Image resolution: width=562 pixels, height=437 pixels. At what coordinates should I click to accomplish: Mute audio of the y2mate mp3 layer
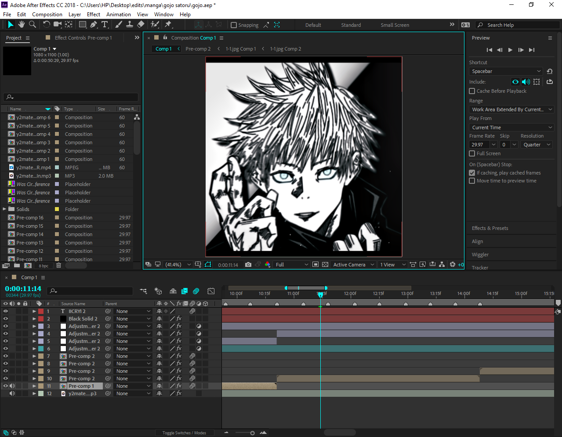12,393
